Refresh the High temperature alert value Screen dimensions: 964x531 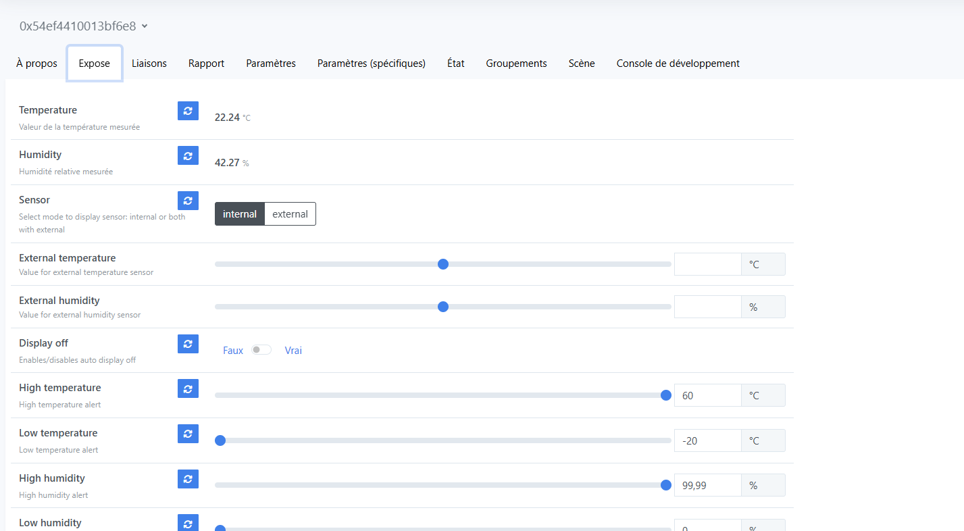pos(188,388)
